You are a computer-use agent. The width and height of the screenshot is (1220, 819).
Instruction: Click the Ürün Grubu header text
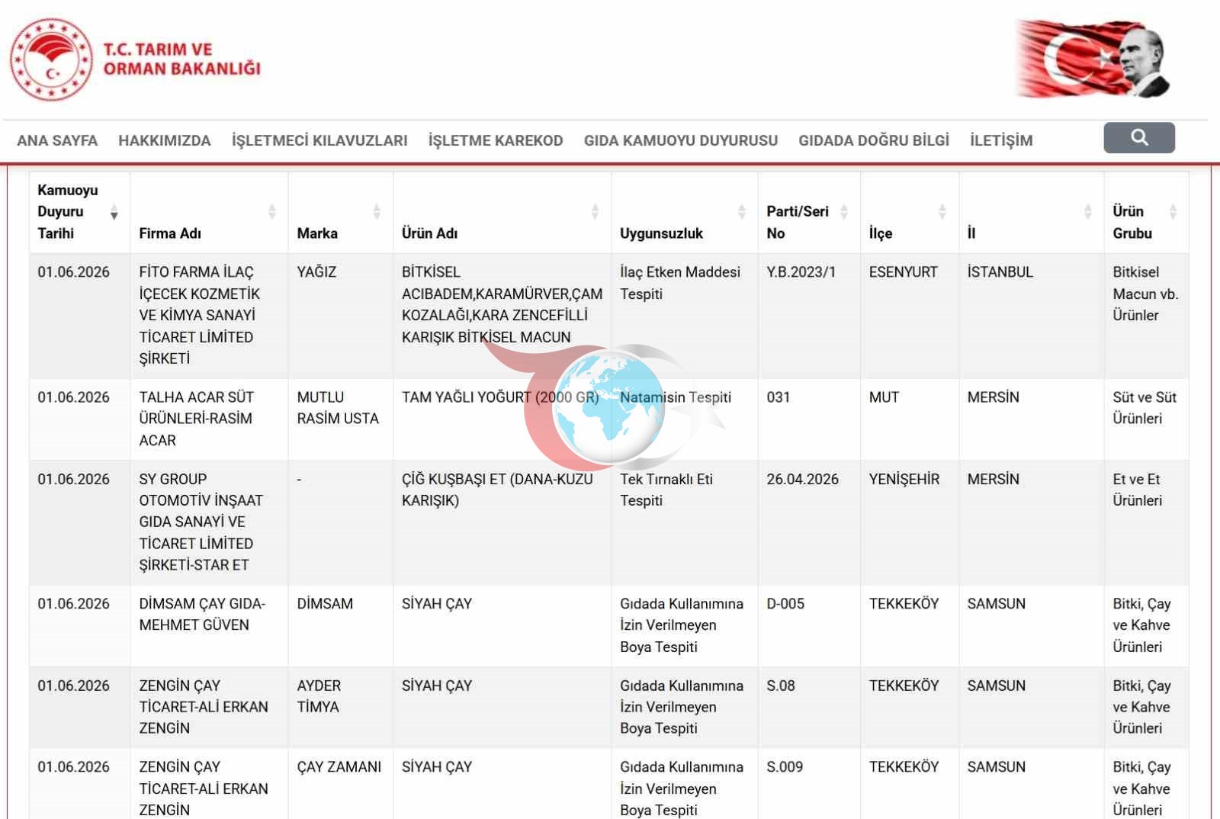[1132, 222]
